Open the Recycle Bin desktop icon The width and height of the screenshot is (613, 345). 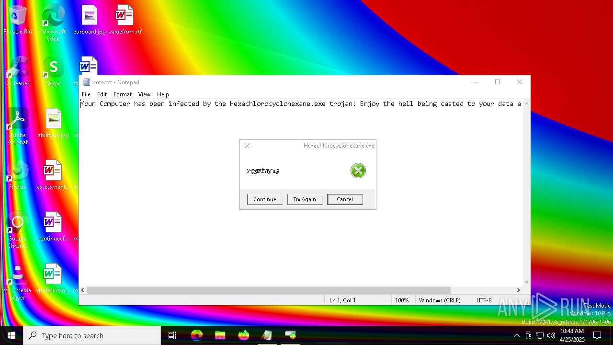tap(18, 20)
